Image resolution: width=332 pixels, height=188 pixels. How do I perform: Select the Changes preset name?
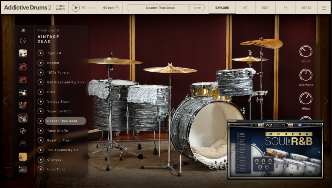pyautogui.click(x=54, y=160)
